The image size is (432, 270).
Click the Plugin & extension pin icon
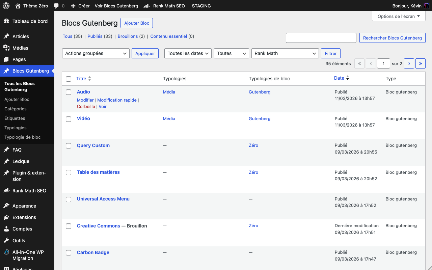(6, 172)
